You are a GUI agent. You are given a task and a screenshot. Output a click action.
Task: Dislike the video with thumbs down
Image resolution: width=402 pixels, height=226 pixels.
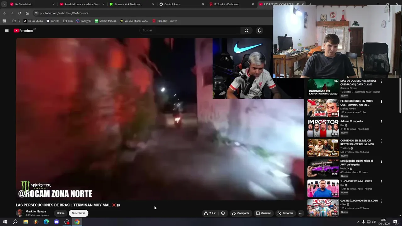tap(223, 213)
